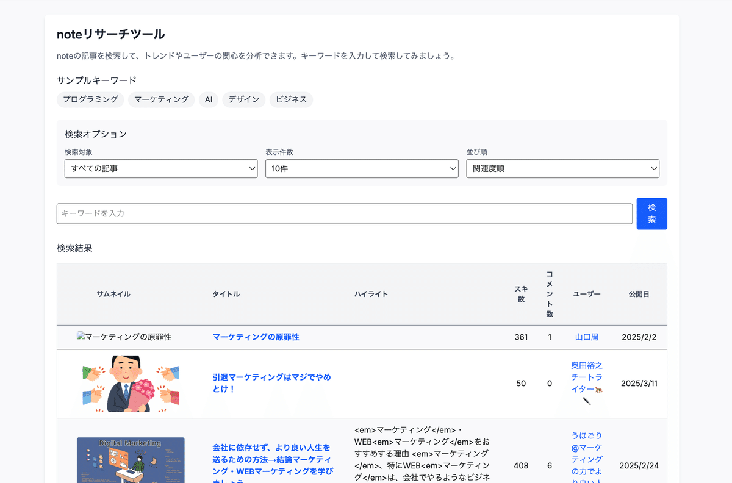Click the bouquet illustration thumbnail
Screen dimensions: 732x483
(x=131, y=384)
